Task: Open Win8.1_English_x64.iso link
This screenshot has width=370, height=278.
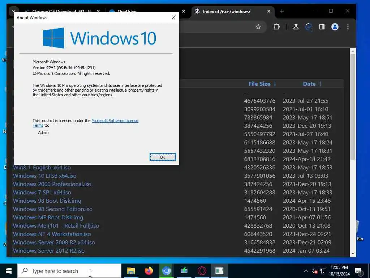Action: [x=42, y=167]
